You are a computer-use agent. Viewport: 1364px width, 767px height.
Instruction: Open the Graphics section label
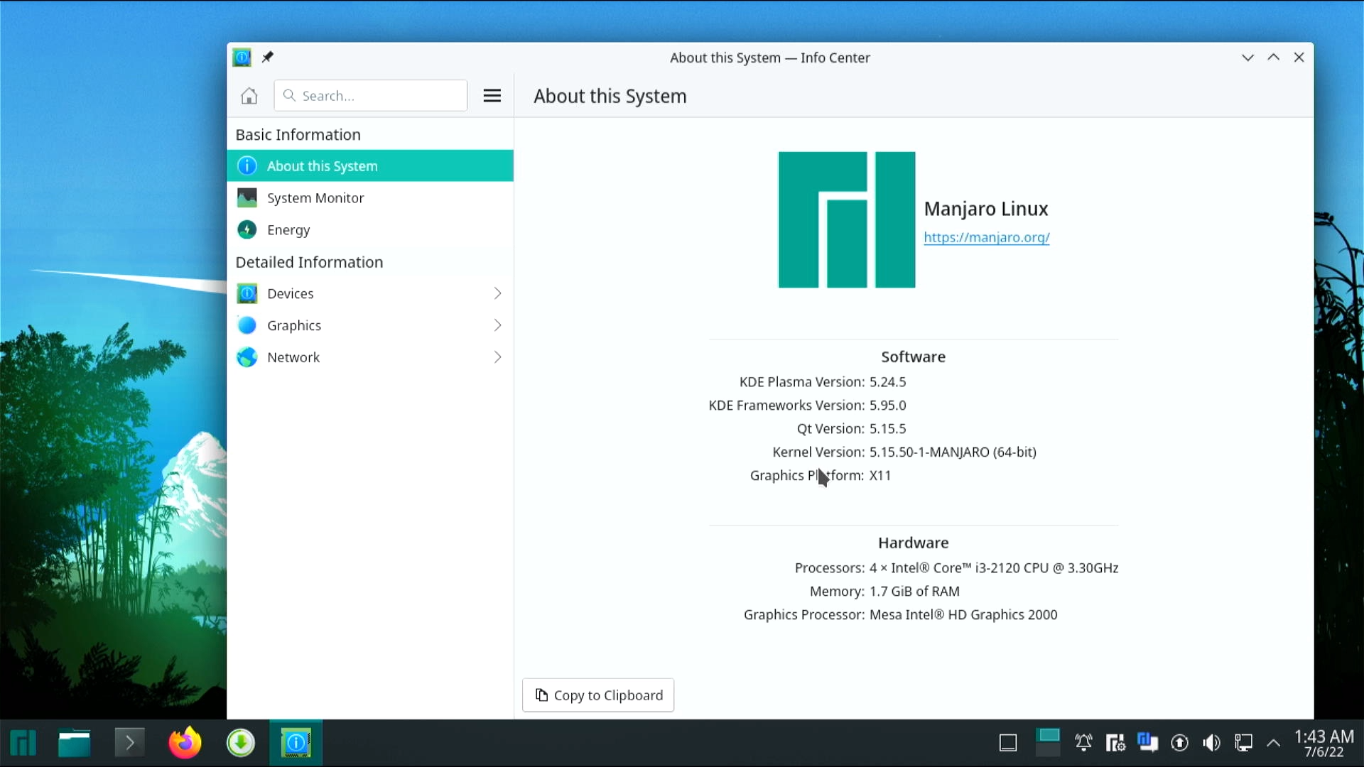pos(294,325)
